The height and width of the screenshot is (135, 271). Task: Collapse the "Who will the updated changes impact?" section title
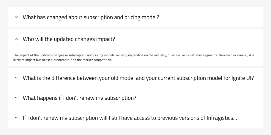(69, 39)
